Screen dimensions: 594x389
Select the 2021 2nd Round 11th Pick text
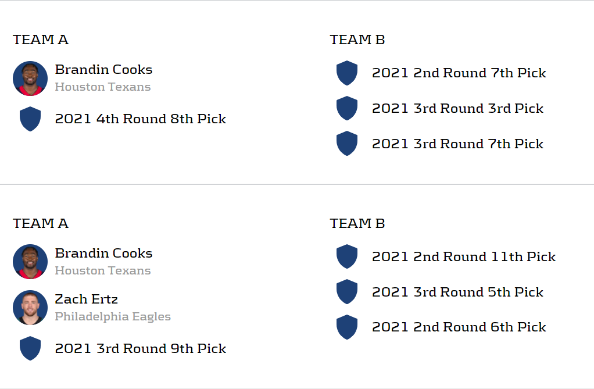463,257
